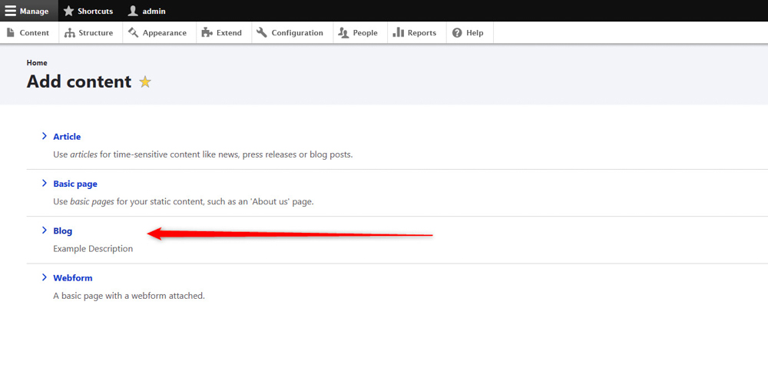
Task: Open the Webform content type link
Action: click(x=73, y=278)
